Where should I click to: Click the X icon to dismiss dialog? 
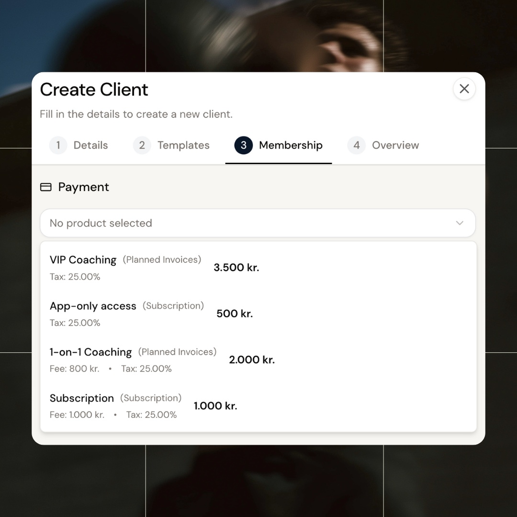point(464,89)
